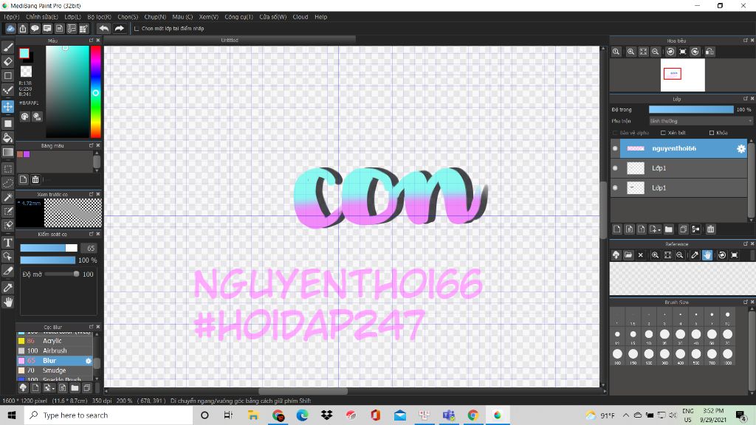756x425 pixels.
Task: Open Pha trộn blending mode dropdown
Action: (x=700, y=121)
